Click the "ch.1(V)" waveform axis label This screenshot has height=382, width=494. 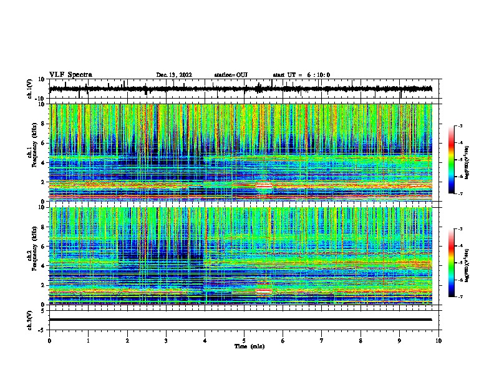coord(30,89)
